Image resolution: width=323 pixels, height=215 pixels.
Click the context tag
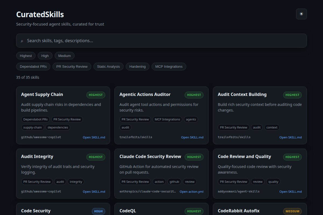coord(272,127)
